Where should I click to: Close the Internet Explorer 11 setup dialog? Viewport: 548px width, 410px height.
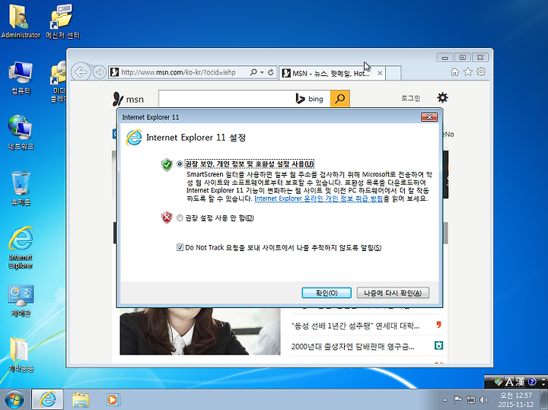click(429, 117)
